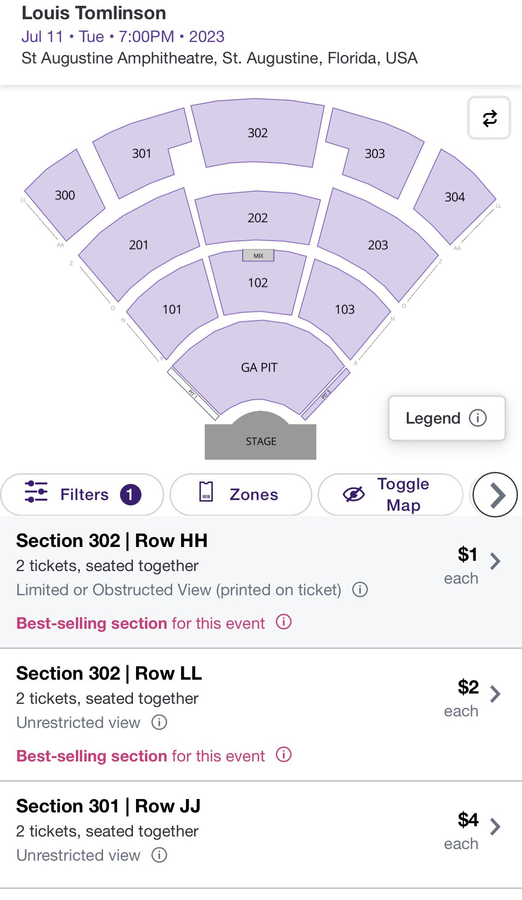
Task: Select section 203 on the seating map
Action: [x=378, y=244]
